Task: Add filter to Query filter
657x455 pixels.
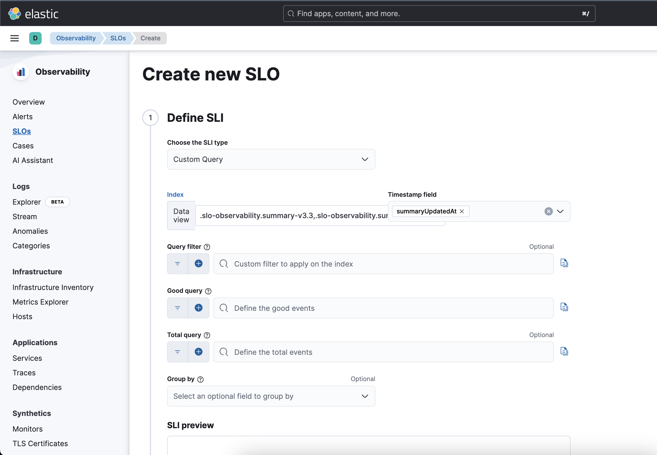Action: pyautogui.click(x=199, y=264)
